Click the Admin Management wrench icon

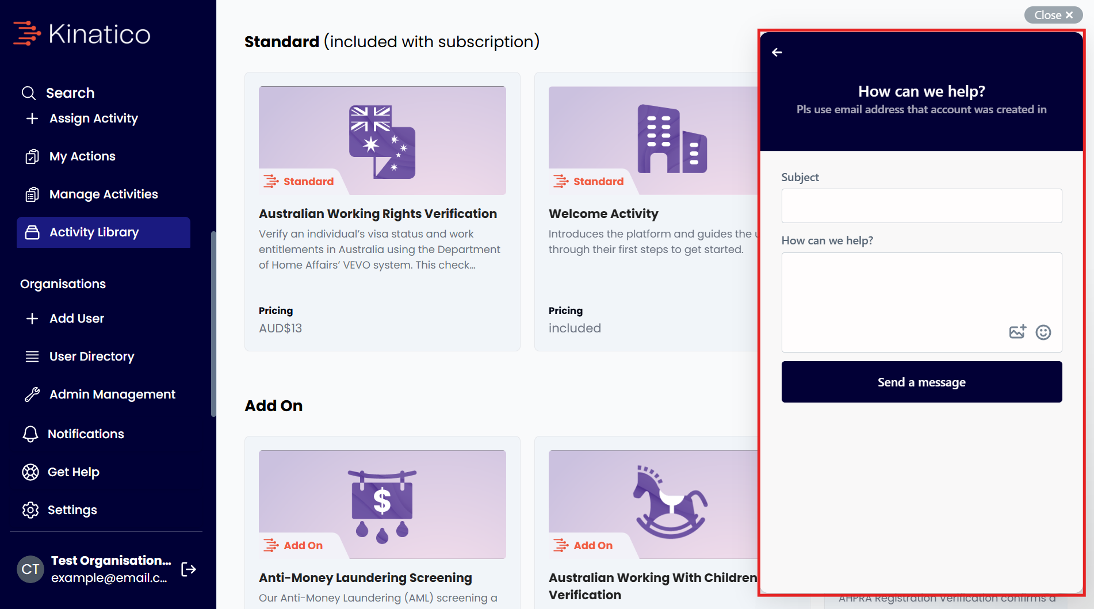(x=32, y=394)
